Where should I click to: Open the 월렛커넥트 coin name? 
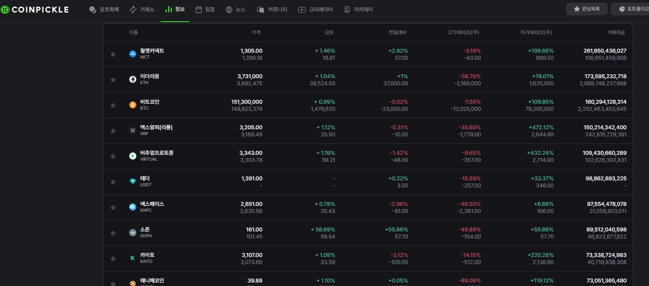click(x=152, y=51)
